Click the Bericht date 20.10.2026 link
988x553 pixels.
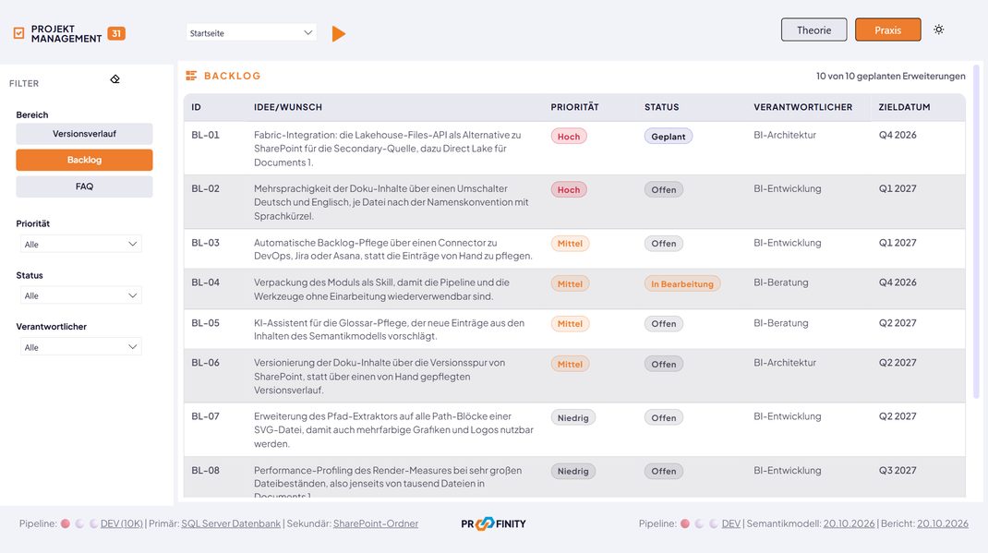pyautogui.click(x=942, y=523)
